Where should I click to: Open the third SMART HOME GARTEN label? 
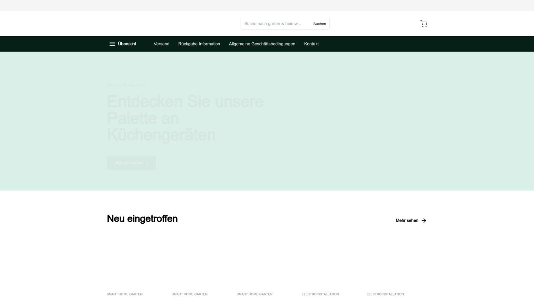click(254, 294)
